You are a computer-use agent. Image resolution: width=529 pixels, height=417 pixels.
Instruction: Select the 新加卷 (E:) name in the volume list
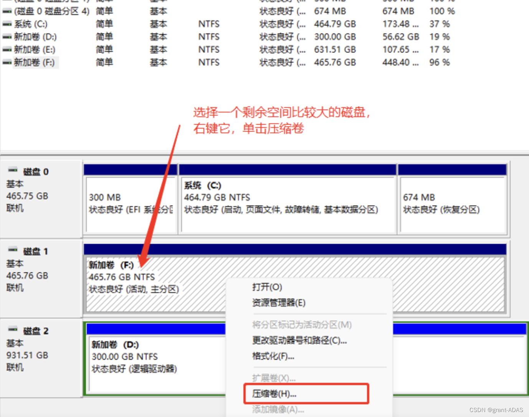35,50
